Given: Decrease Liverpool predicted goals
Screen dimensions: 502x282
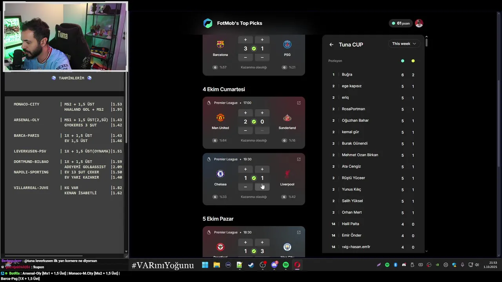Looking at the screenshot, I should point(262,187).
